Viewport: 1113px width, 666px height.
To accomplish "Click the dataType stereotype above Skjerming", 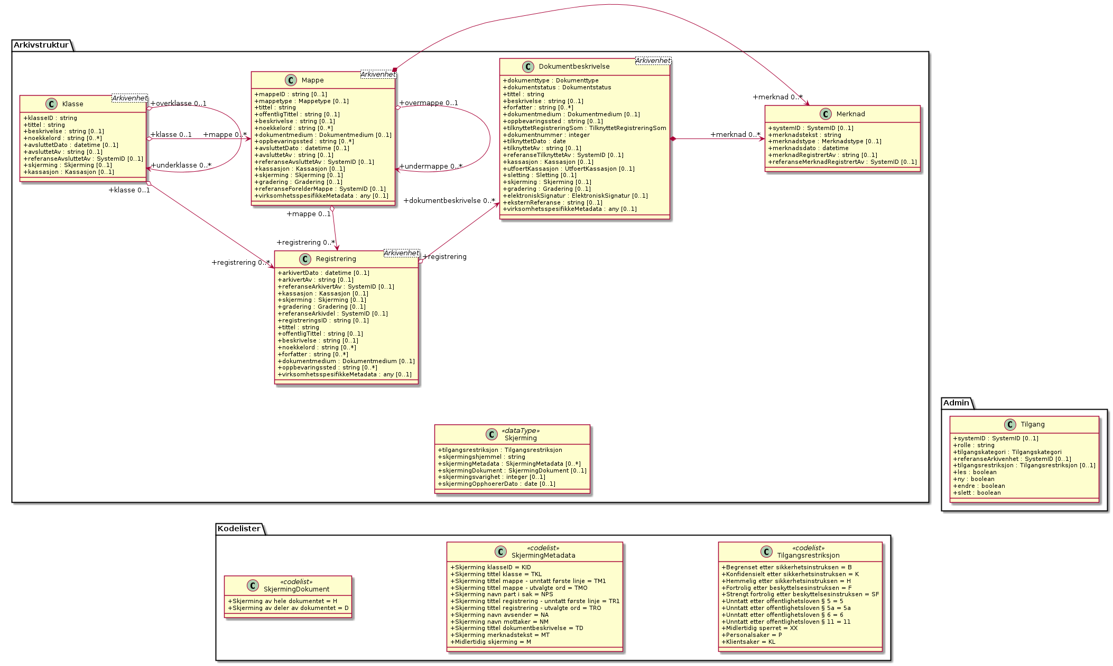I will [521, 431].
